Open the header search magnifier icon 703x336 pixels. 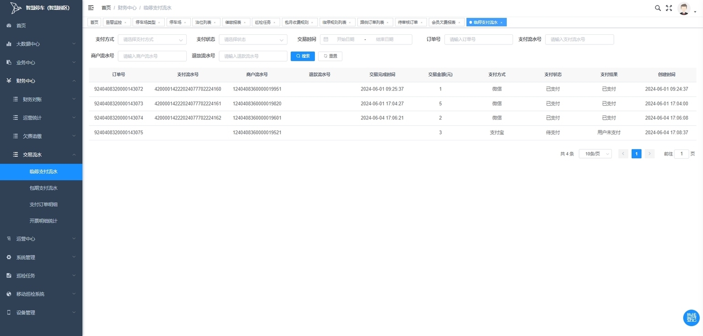658,8
